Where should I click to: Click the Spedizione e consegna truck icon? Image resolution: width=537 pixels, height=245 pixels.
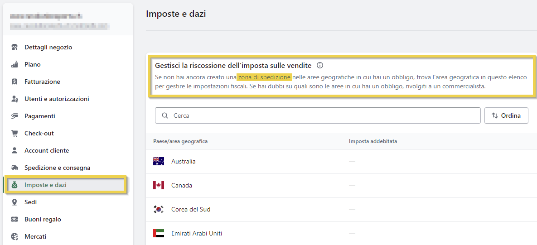(x=15, y=168)
